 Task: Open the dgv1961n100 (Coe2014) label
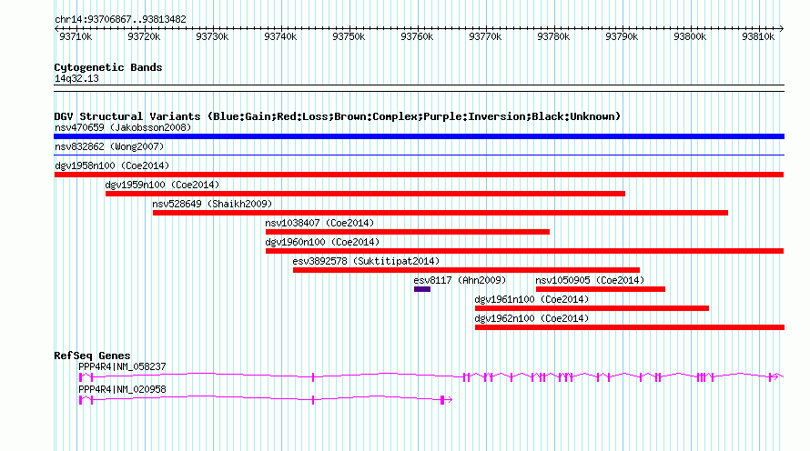tap(532, 299)
